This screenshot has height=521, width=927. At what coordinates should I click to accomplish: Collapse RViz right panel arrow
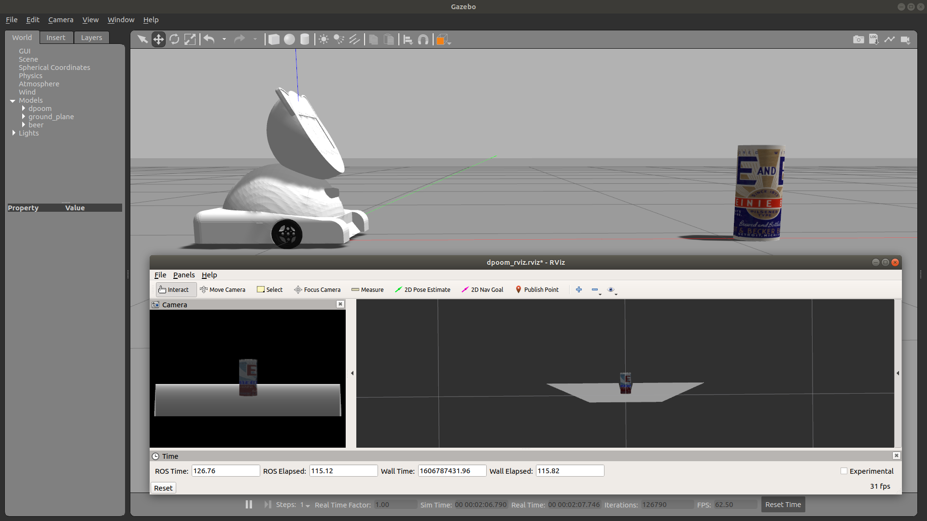(898, 373)
